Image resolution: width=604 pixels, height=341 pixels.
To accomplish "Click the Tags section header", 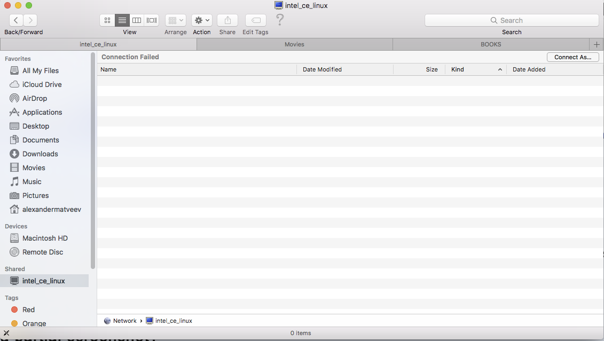I will [12, 298].
